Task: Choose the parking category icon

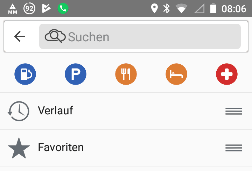Action: [x=76, y=74]
